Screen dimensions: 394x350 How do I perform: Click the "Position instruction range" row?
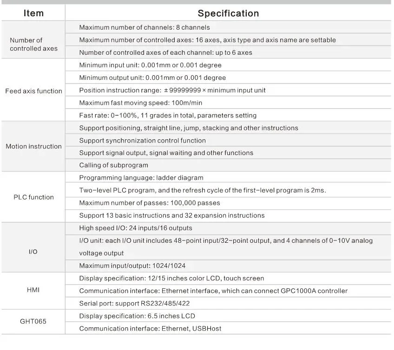point(172,90)
